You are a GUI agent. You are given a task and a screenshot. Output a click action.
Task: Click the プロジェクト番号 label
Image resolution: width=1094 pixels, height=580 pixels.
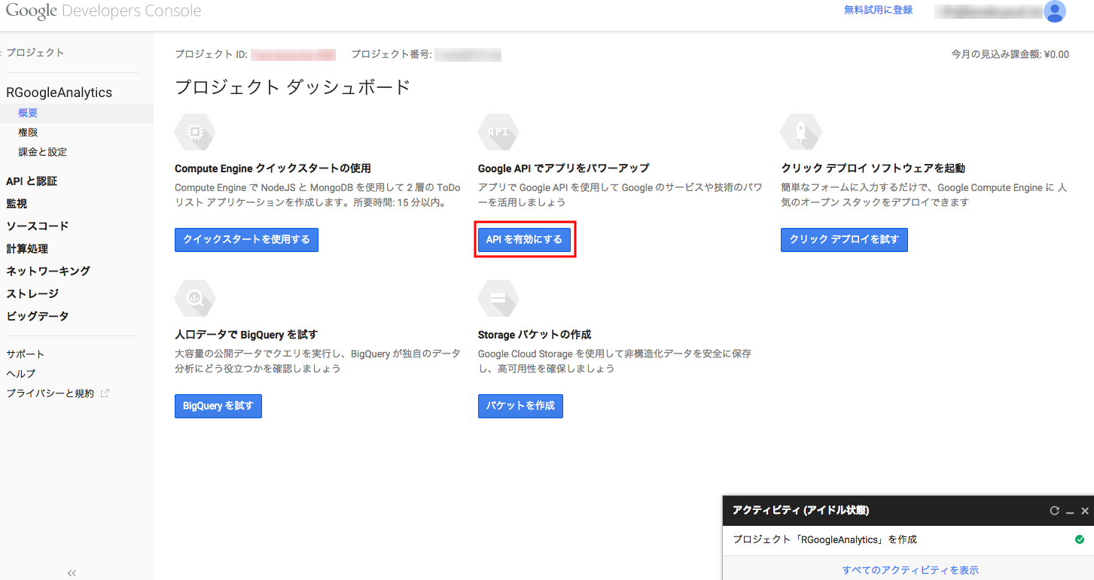(391, 54)
